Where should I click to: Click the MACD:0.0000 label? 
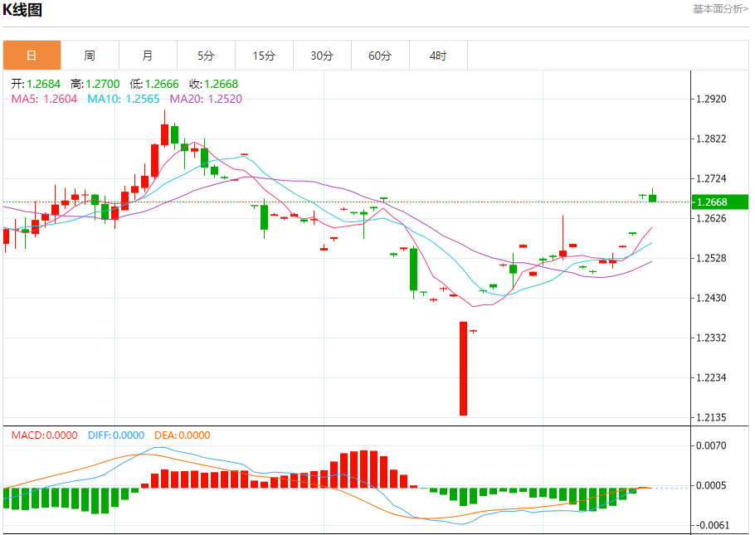tap(44, 435)
